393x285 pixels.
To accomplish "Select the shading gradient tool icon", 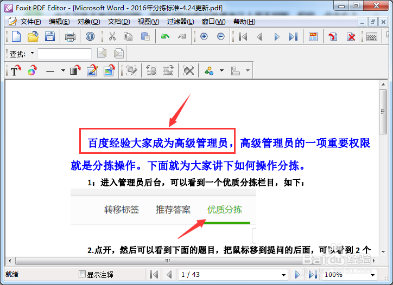I will click(75, 70).
